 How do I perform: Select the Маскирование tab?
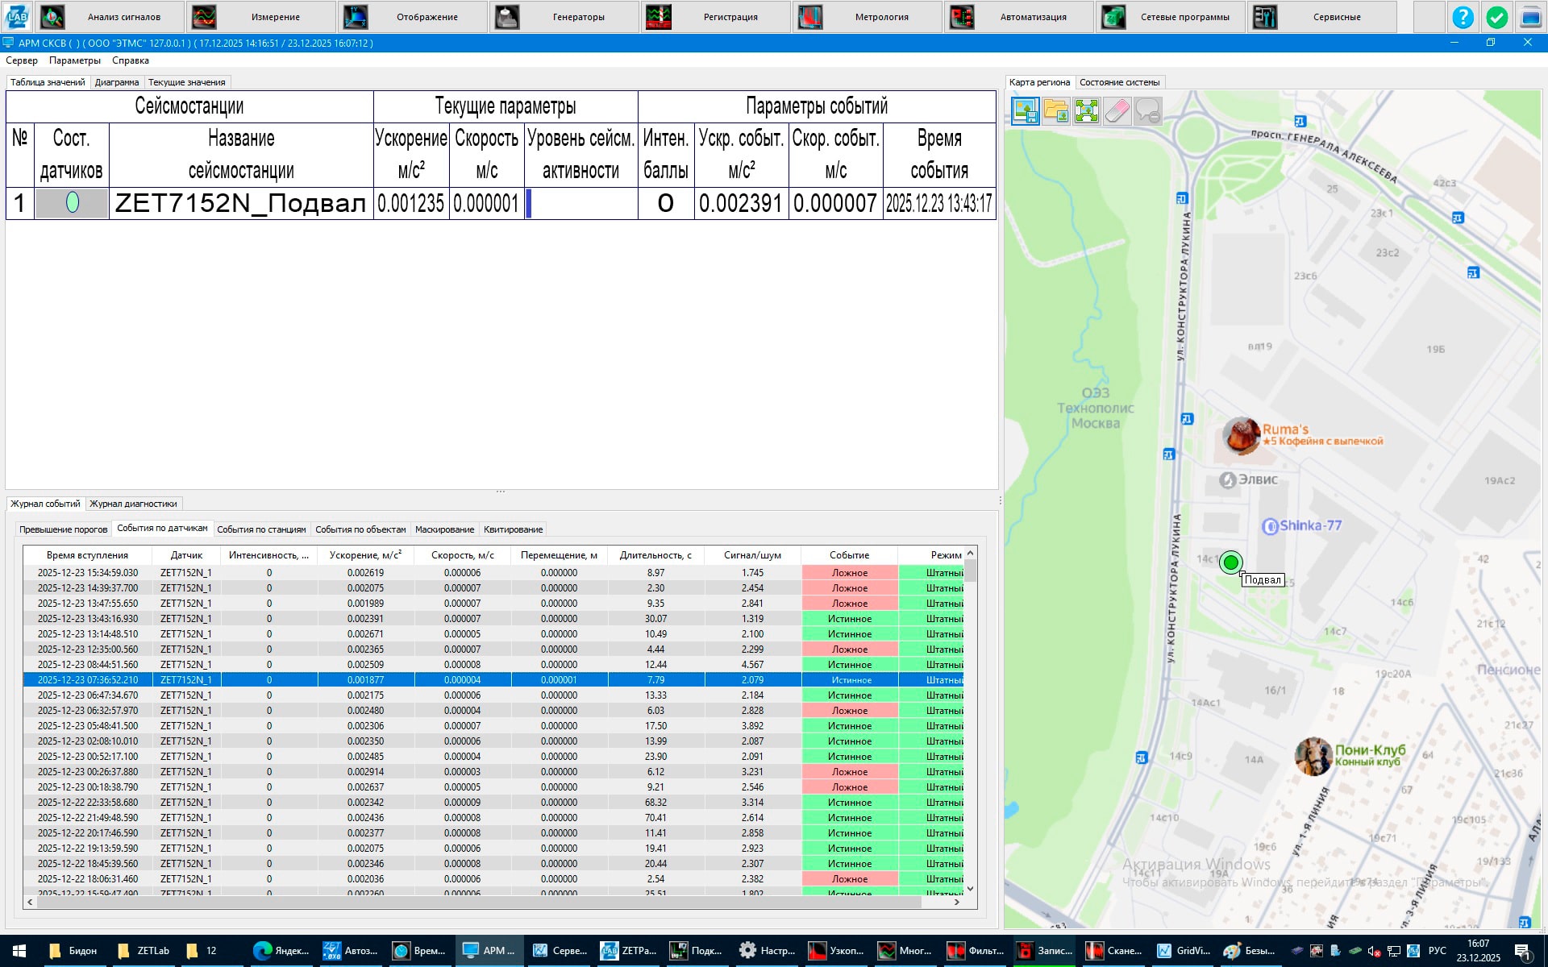444,529
